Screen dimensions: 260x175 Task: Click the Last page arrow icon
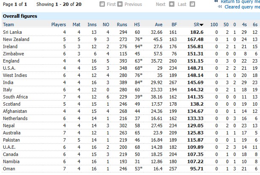coord(193,4)
